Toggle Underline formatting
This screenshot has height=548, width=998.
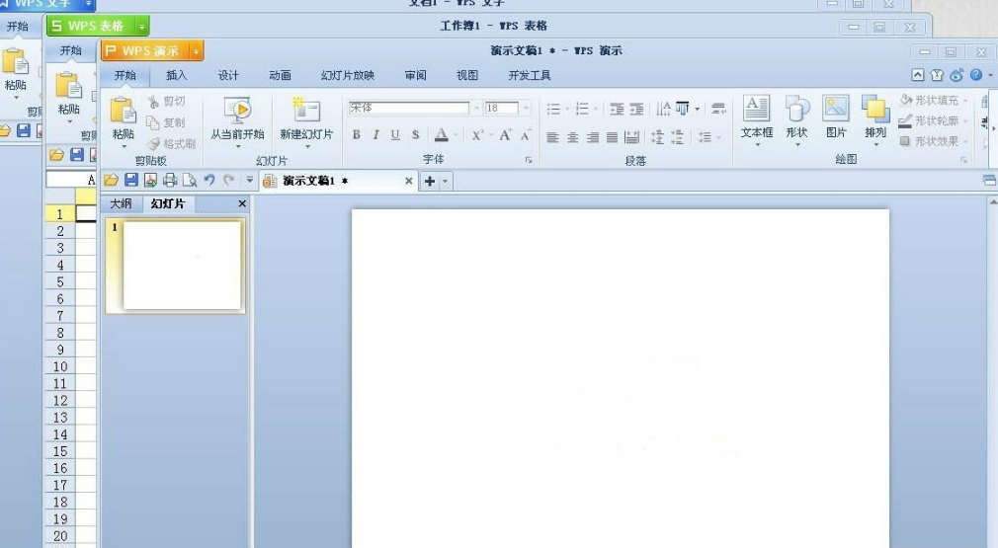click(x=395, y=134)
